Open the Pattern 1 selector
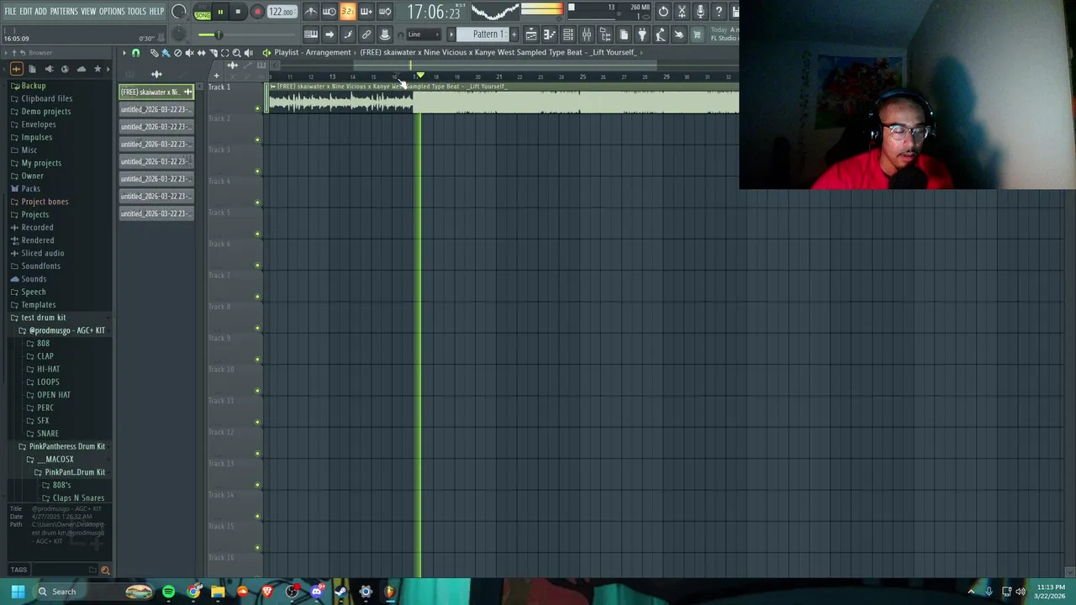Image resolution: width=1076 pixels, height=605 pixels. [x=483, y=34]
